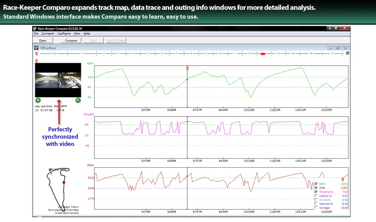Click the icon at the timeline's right end

pos(347,53)
